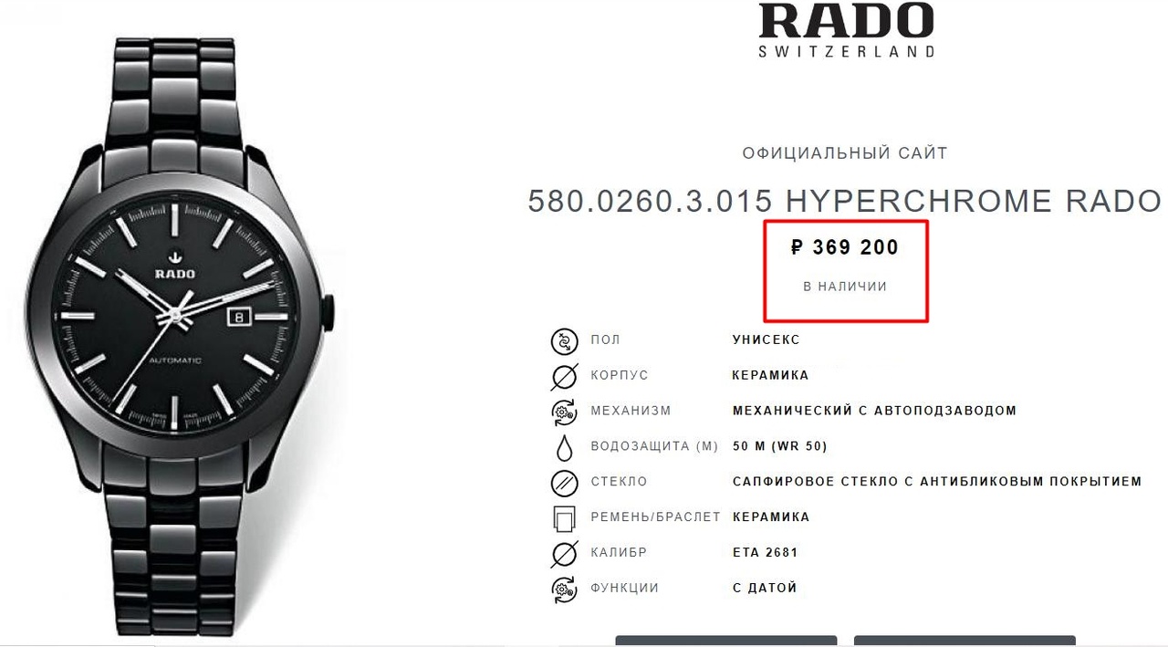Select the МЕХАНИЧЕСКИЙ С АВТОПОДЗАВОДОМ value
Screen dimensions: 1168x647
[x=874, y=411]
